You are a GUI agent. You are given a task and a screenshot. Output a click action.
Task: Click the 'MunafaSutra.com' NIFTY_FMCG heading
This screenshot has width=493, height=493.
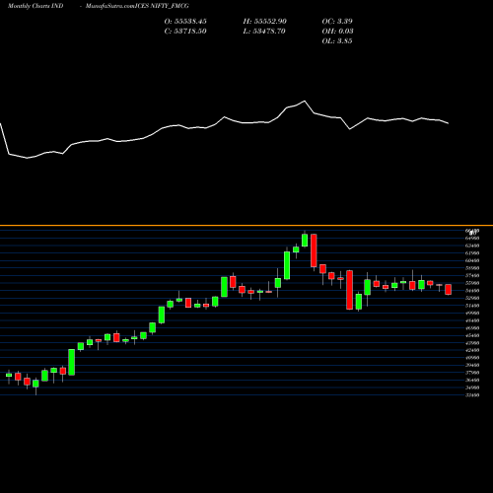tap(137, 6)
